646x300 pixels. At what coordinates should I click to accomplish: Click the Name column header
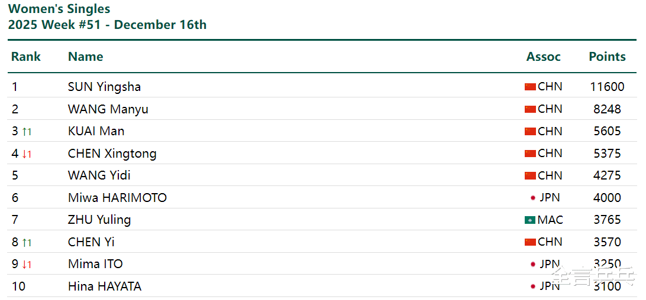[85, 57]
